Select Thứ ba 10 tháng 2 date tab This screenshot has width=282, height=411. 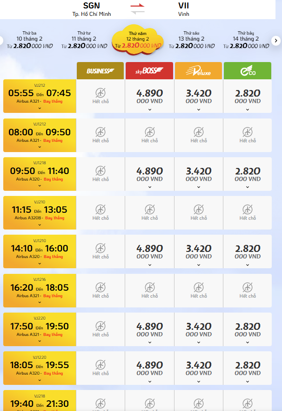30,40
